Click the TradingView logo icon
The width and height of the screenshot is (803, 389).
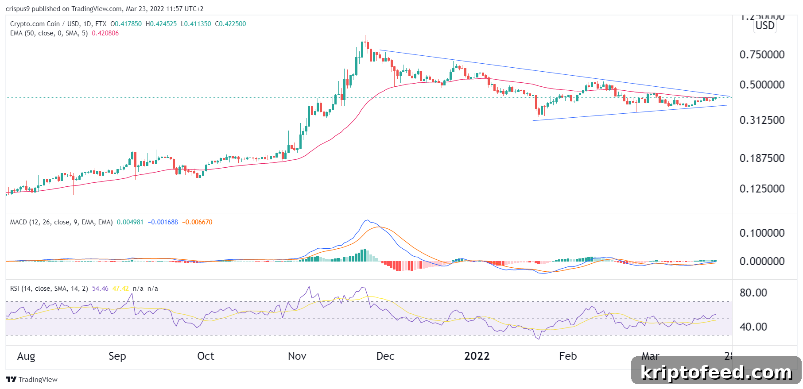point(11,379)
